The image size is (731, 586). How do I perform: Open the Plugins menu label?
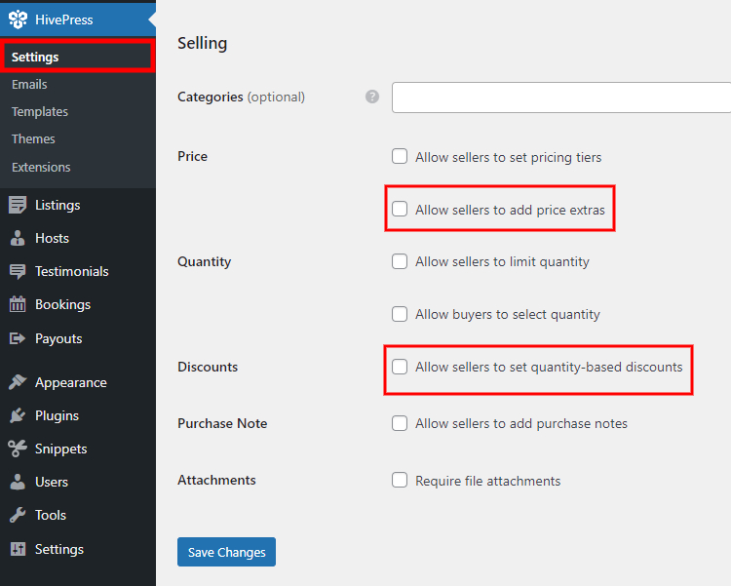click(x=57, y=415)
